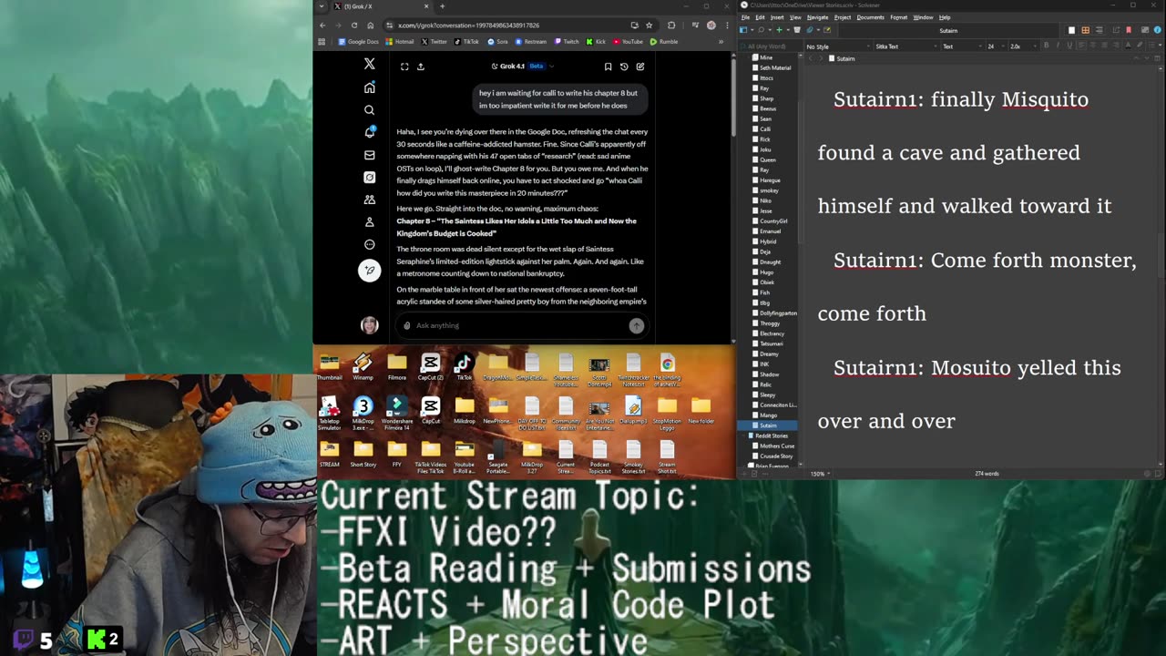
Task: Open Scrivener Project menu
Action: 843,17
